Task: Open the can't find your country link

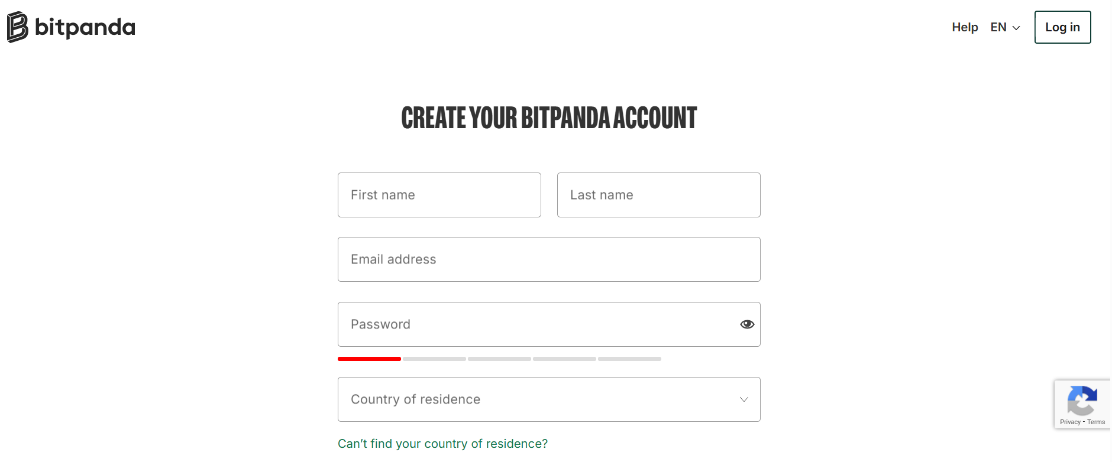Action: tap(442, 443)
